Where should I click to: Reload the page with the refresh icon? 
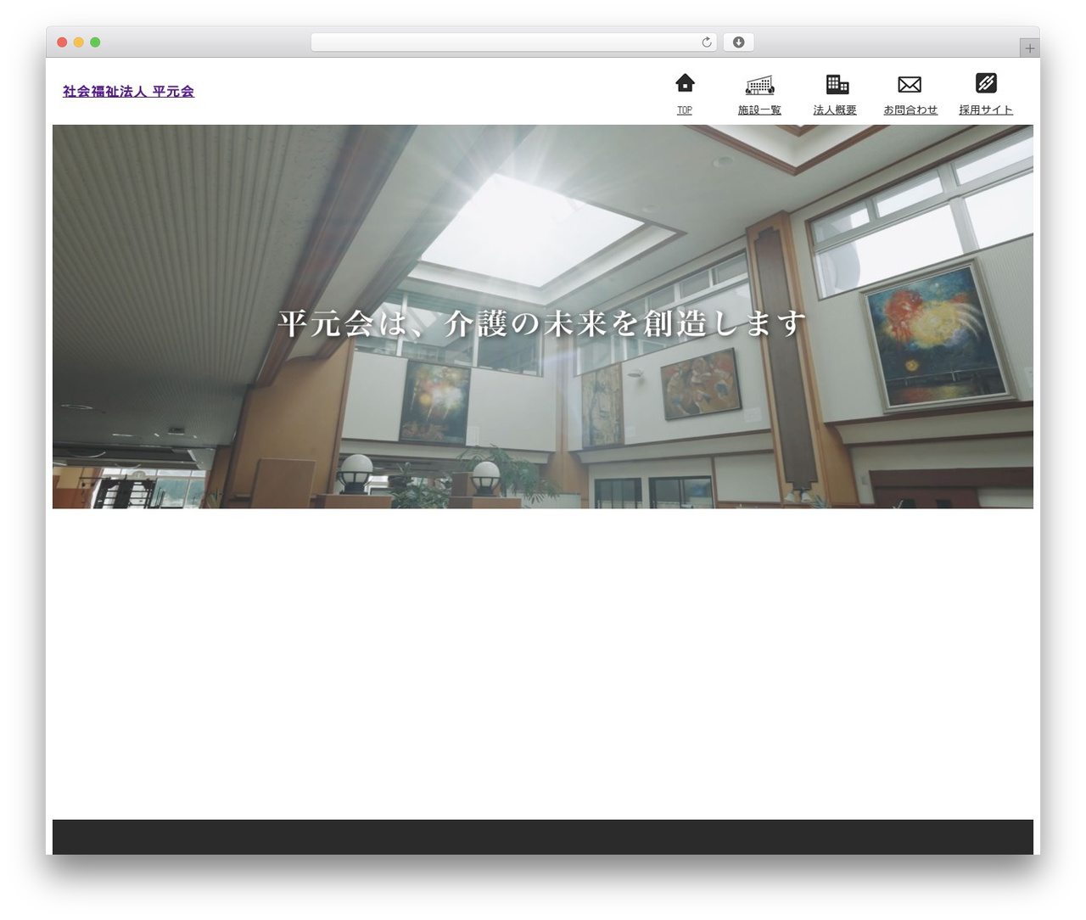[x=707, y=42]
